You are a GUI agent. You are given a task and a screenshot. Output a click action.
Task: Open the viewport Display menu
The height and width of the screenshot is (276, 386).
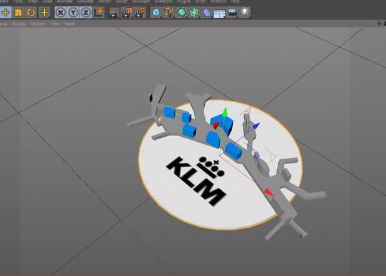[19, 24]
